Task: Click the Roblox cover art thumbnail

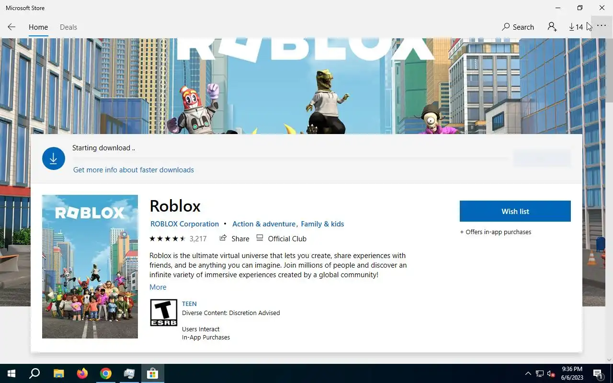Action: point(90,267)
